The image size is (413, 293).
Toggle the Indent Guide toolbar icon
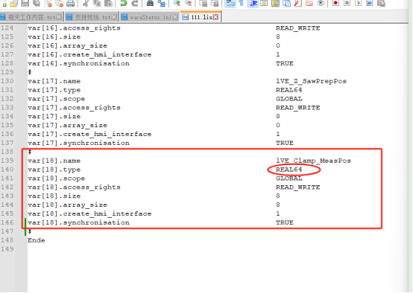click(x=253, y=3)
